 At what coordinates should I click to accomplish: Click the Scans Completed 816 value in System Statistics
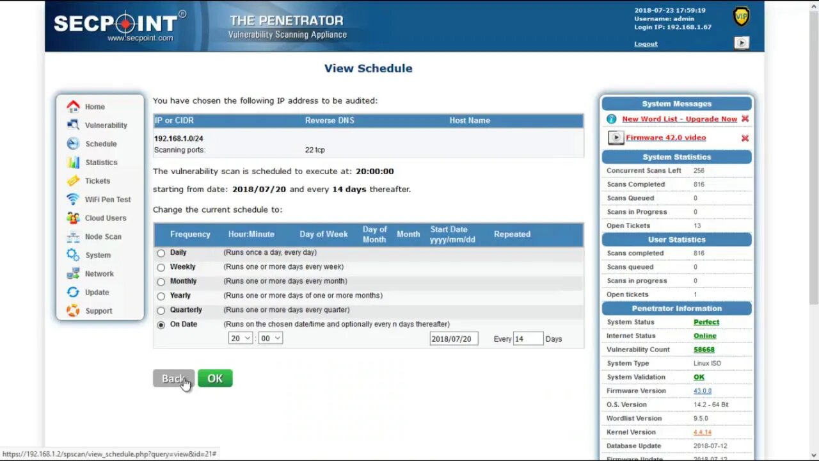[x=699, y=184]
